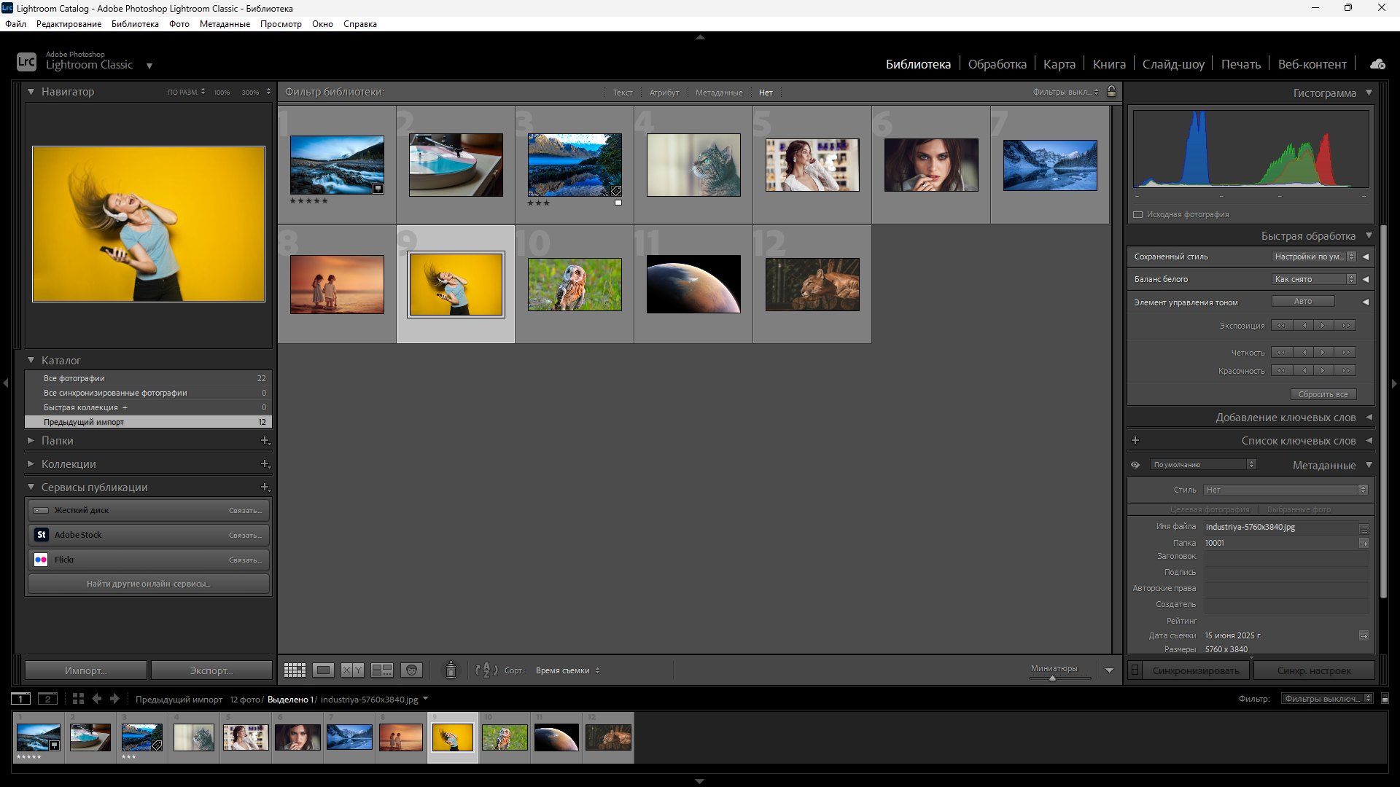Screen dimensions: 1400x787
Task: Open sort order Время съемки dropdown
Action: click(x=568, y=670)
